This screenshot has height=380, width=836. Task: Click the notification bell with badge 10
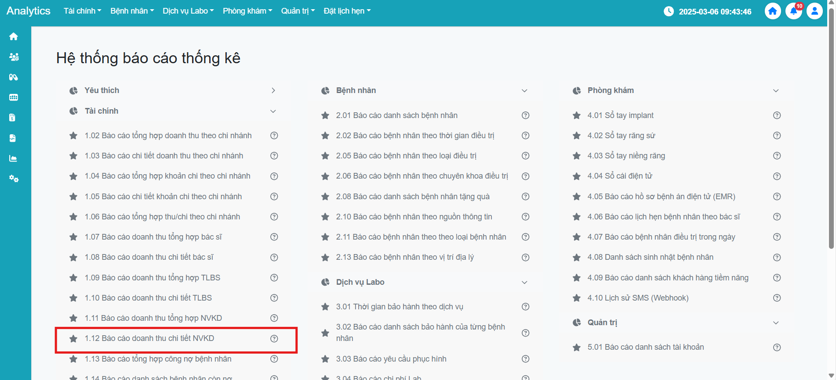tap(793, 11)
